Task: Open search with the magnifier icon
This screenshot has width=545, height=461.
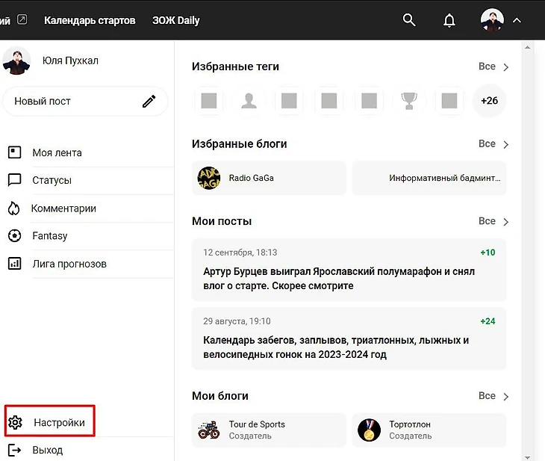Action: (409, 20)
